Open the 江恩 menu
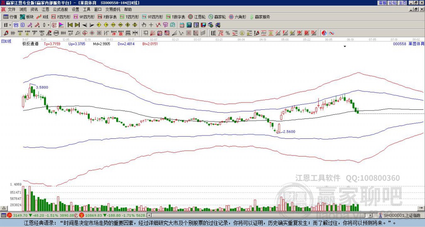425x227 pixels. coord(46,10)
